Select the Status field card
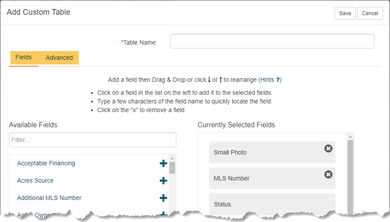The width and height of the screenshot is (390, 222). coord(272,204)
